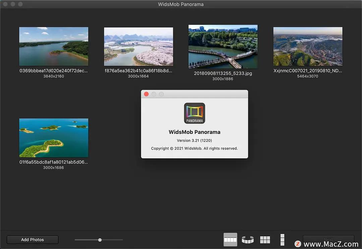Screen dimensions: 362x249
Task: Click the 5464x3070 dimension label
Action: tap(308, 76)
